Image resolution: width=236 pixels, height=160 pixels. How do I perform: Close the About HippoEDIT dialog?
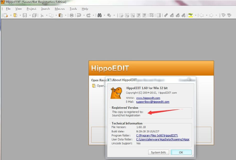pyautogui.click(x=189, y=79)
